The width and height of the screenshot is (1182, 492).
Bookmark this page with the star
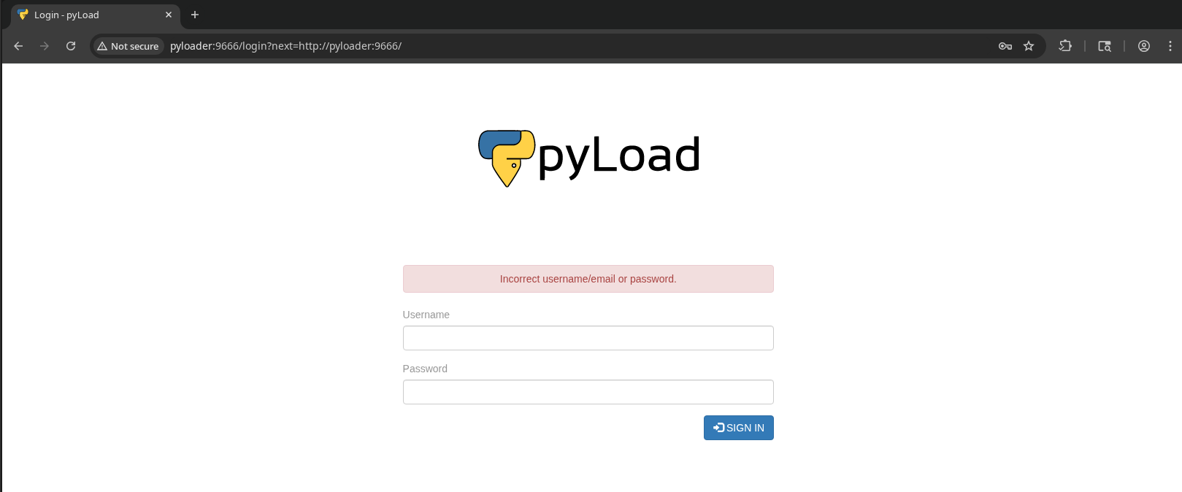pos(1029,46)
